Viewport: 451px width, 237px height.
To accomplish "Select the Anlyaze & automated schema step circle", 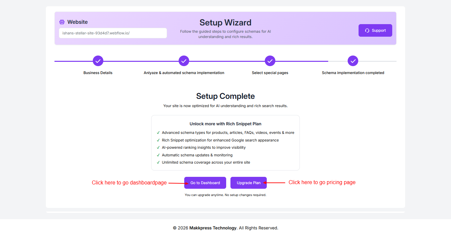I will tap(184, 61).
